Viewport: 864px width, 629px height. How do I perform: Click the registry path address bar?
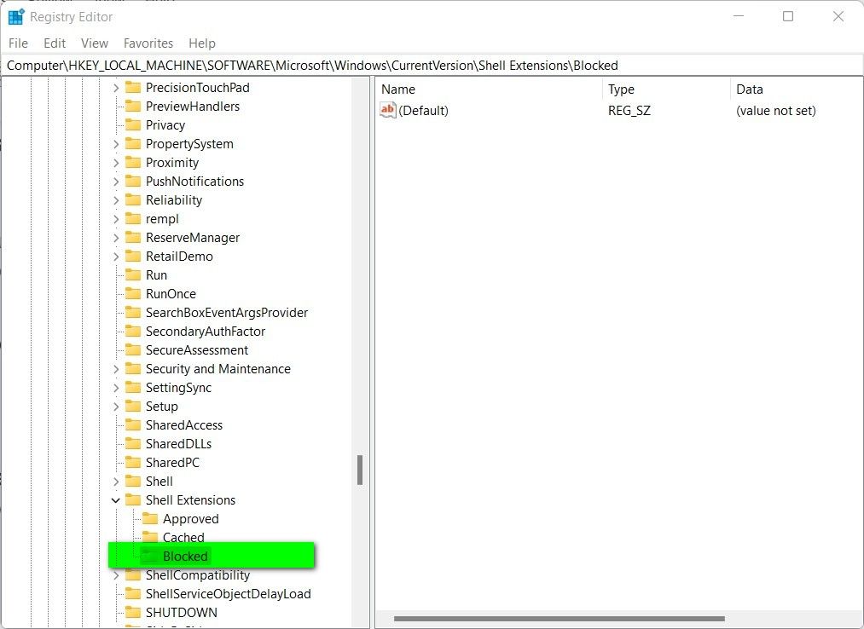pyautogui.click(x=432, y=65)
